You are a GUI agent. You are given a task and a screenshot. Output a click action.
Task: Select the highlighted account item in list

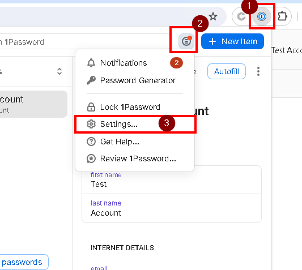33,104
